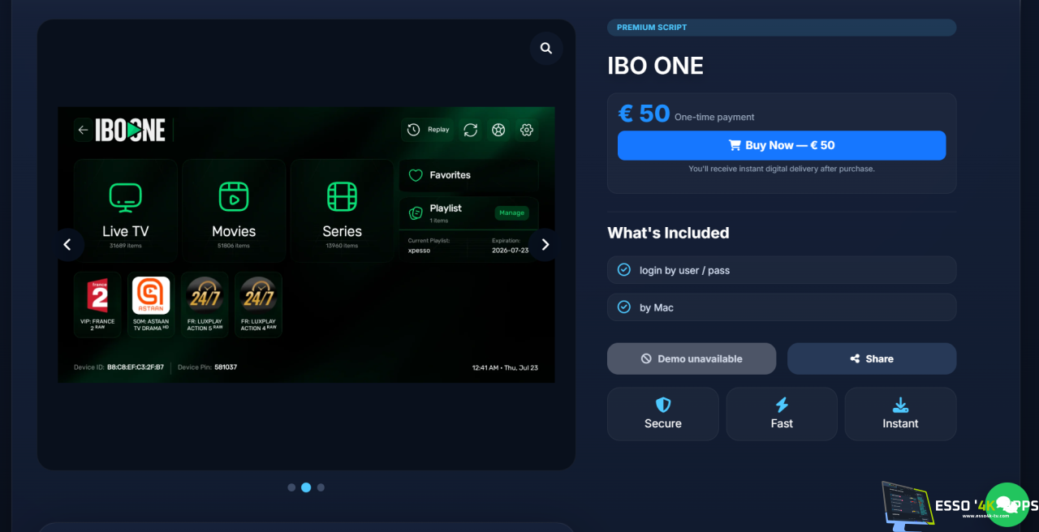Click the back arrow in IBO ONE screenshot
Image resolution: width=1039 pixels, height=532 pixels.
83,130
